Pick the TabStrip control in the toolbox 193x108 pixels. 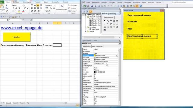click(x=105, y=27)
